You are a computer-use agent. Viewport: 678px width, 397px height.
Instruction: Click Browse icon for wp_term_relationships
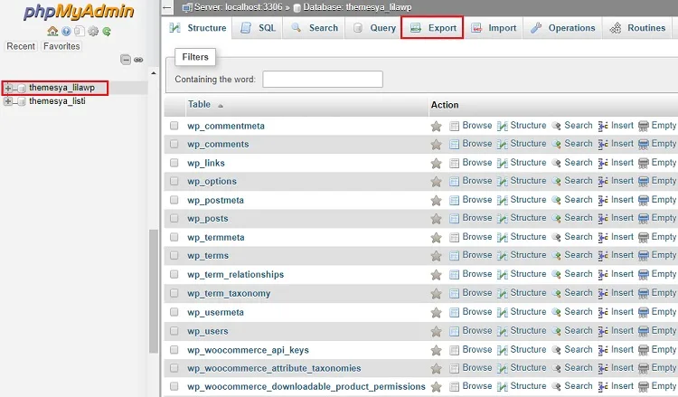coord(454,275)
